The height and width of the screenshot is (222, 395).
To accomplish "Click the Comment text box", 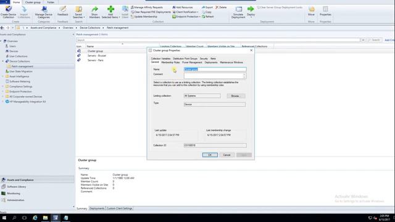I will tap(214, 76).
